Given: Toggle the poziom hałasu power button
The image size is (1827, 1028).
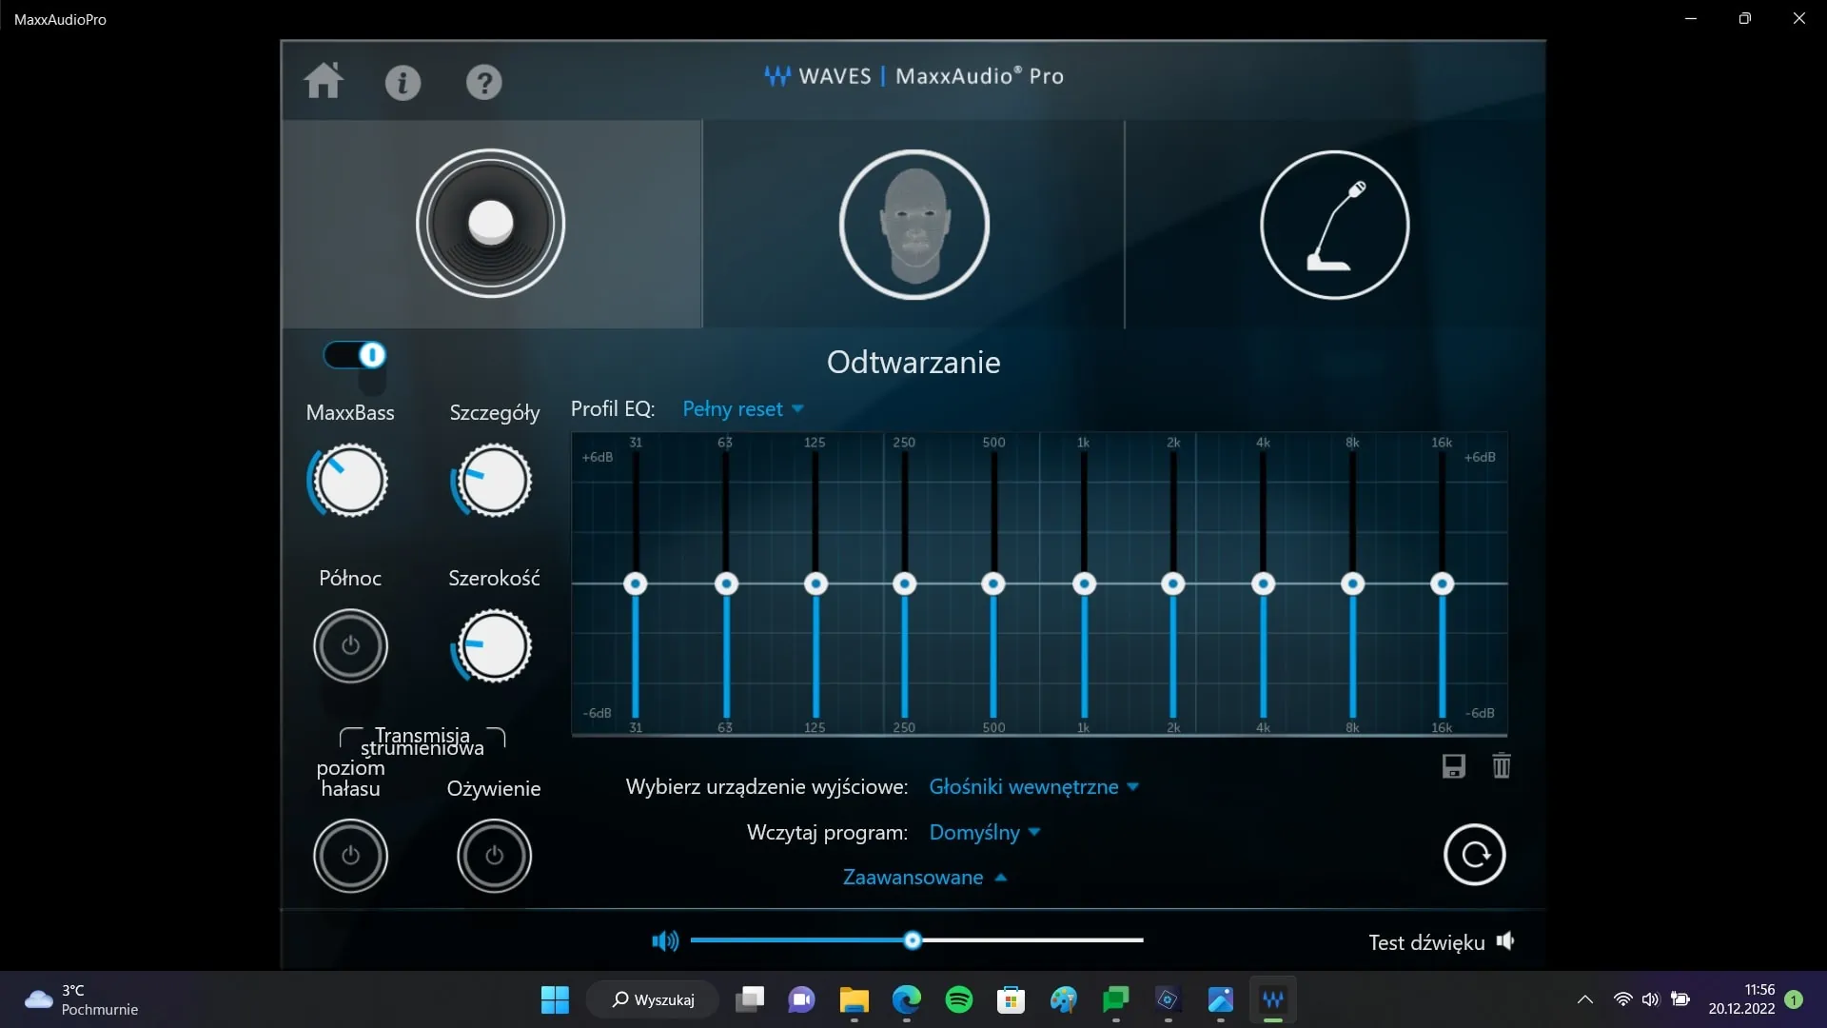Looking at the screenshot, I should click(350, 855).
